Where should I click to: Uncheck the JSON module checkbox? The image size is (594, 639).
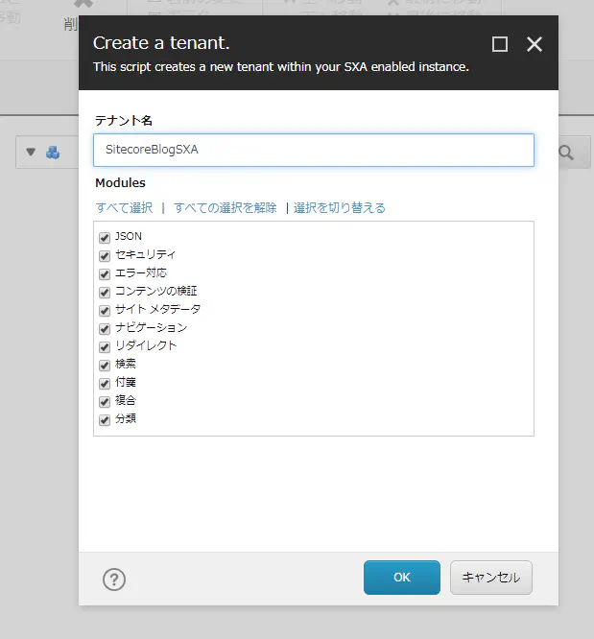click(x=105, y=238)
